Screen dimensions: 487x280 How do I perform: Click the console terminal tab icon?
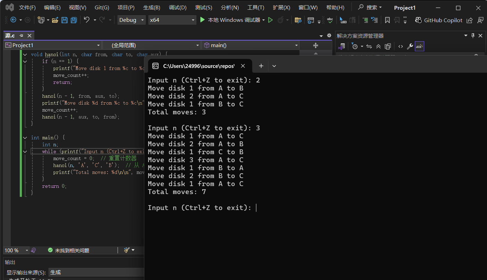[x=156, y=66]
